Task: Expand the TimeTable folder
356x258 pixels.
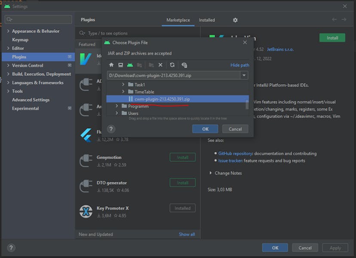Action: (x=123, y=92)
